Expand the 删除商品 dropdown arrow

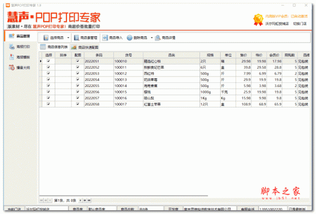152,38
